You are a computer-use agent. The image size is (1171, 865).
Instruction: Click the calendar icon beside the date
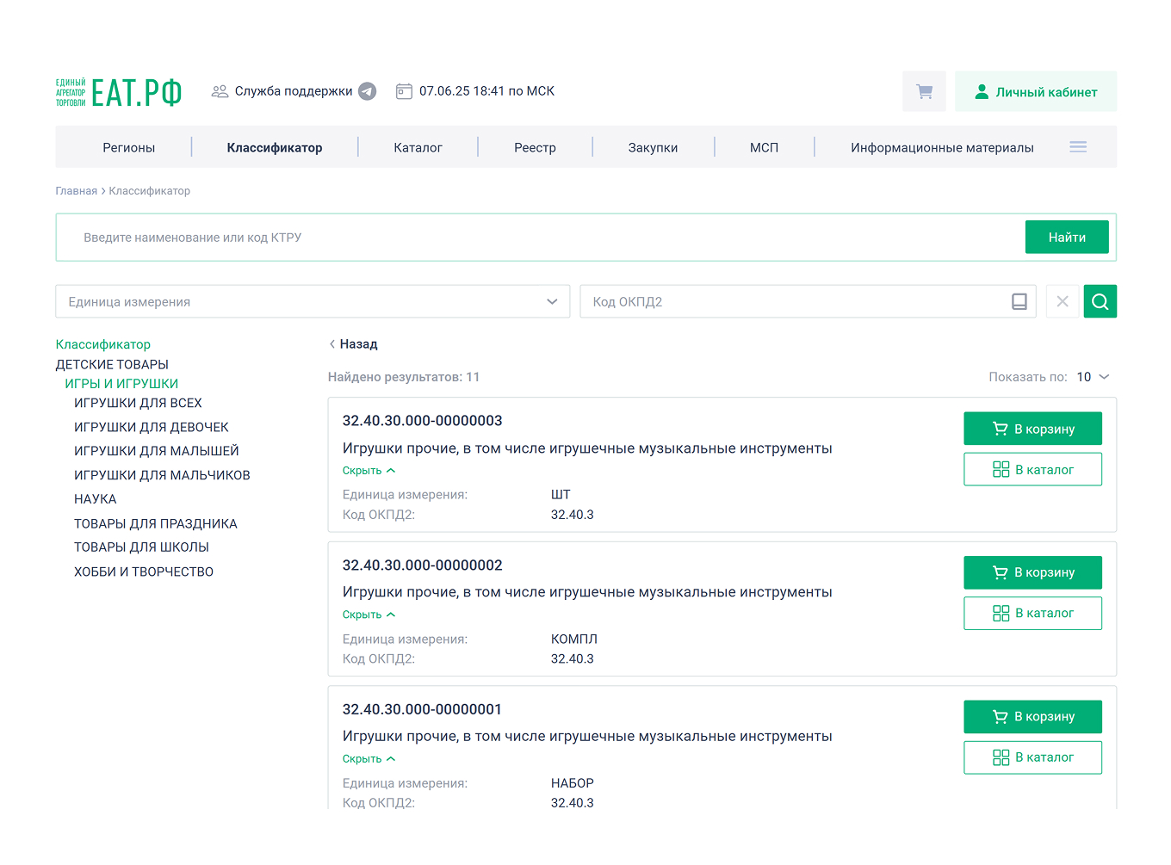[x=404, y=91]
